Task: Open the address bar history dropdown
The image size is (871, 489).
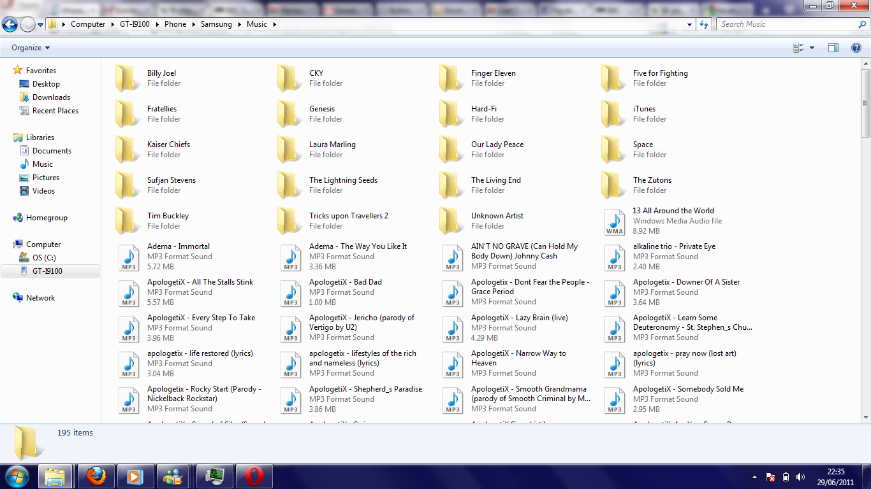Action: click(x=690, y=24)
